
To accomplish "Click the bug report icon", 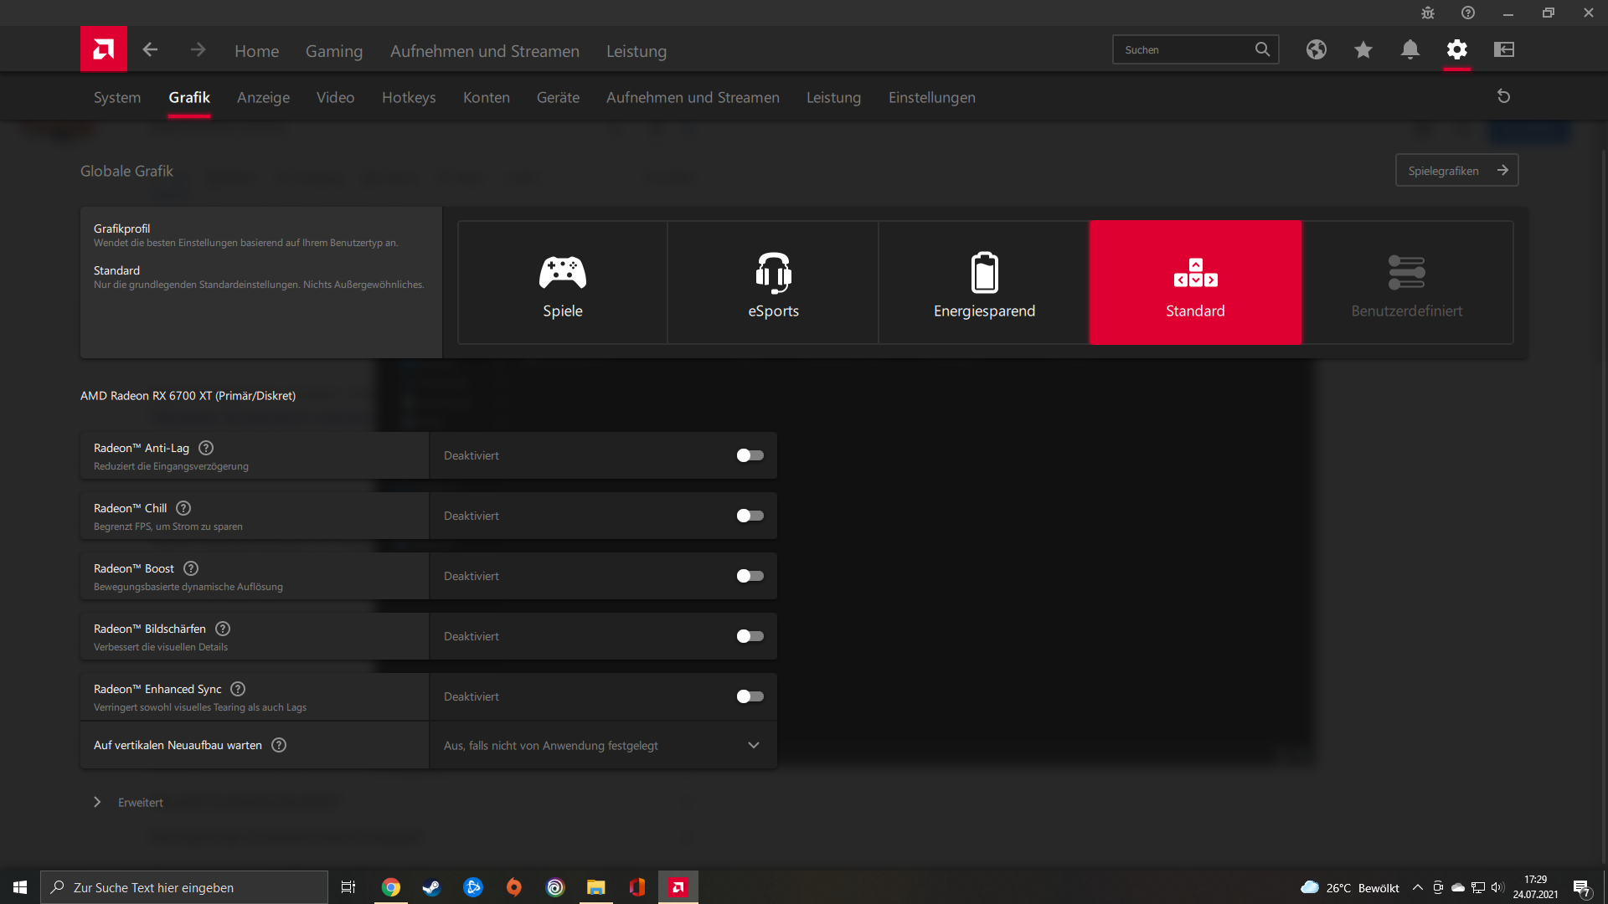I will tap(1427, 13).
